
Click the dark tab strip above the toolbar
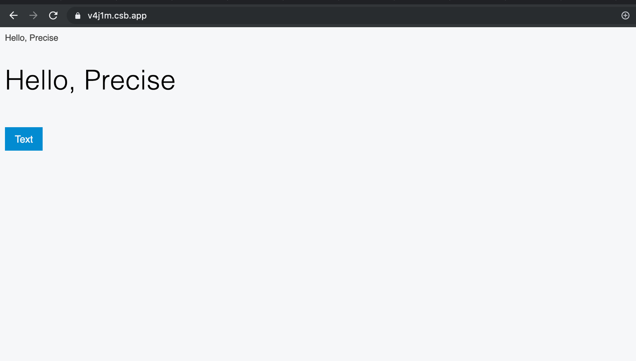[318, 2]
